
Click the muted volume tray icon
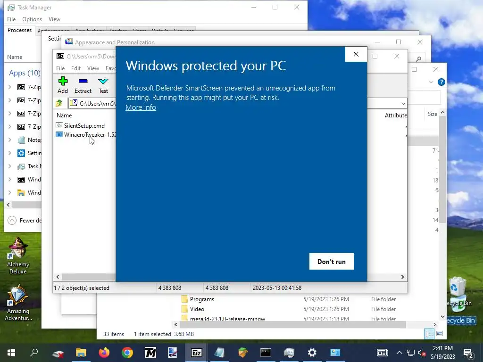pos(422,353)
